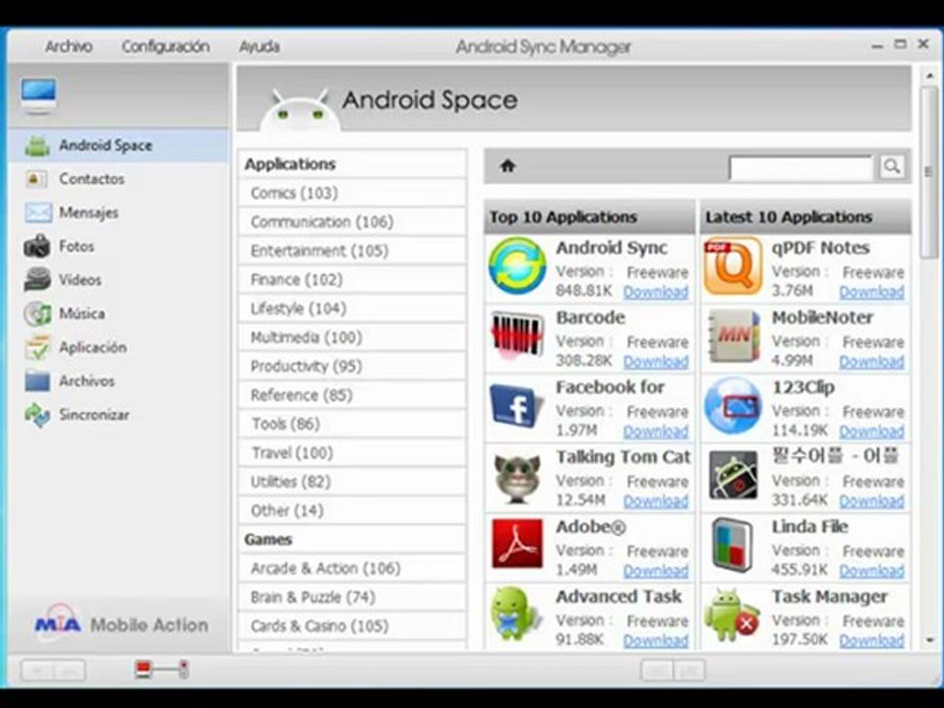
Task: Select the Entertainment (105) category
Action: pos(352,251)
